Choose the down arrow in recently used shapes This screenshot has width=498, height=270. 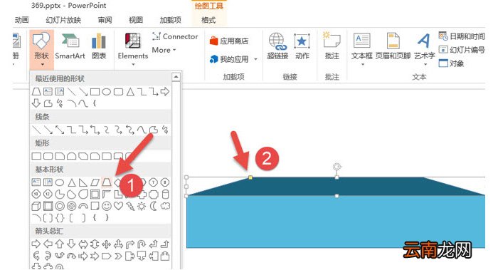[x=36, y=103]
